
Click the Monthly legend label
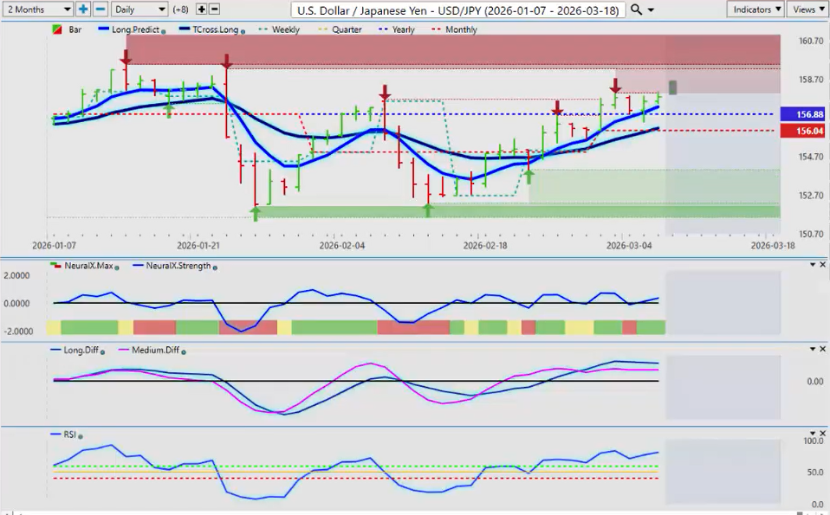[461, 29]
